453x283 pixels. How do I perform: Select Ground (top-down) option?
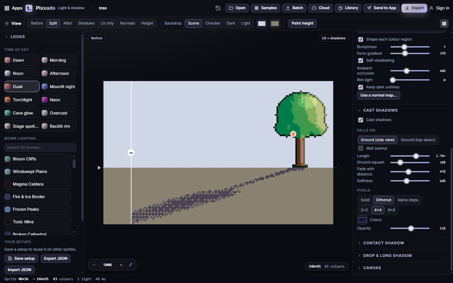pyautogui.click(x=418, y=140)
